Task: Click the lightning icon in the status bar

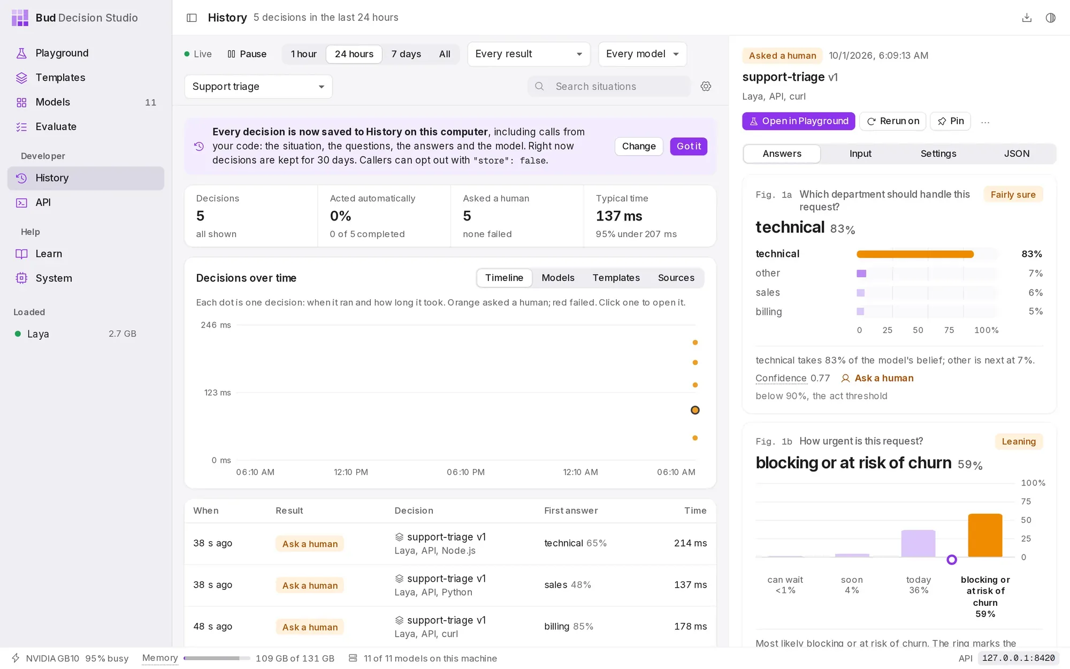Action: pyautogui.click(x=16, y=658)
